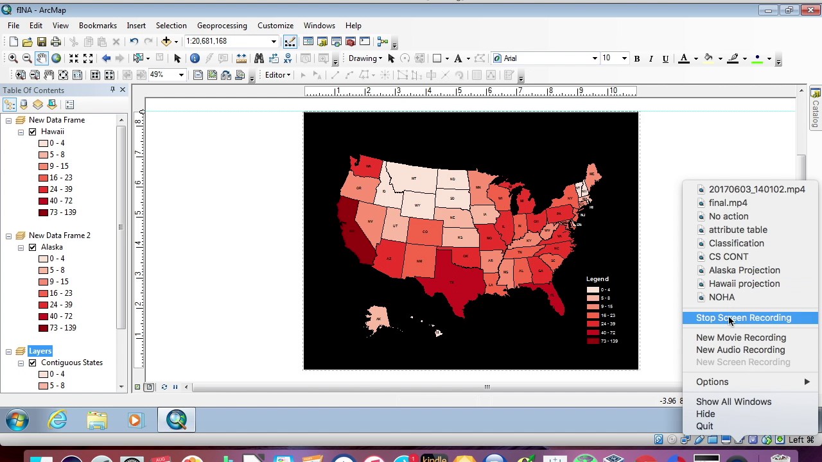This screenshot has width=822, height=462.
Task: Toggle Underline text formatting
Action: [665, 58]
